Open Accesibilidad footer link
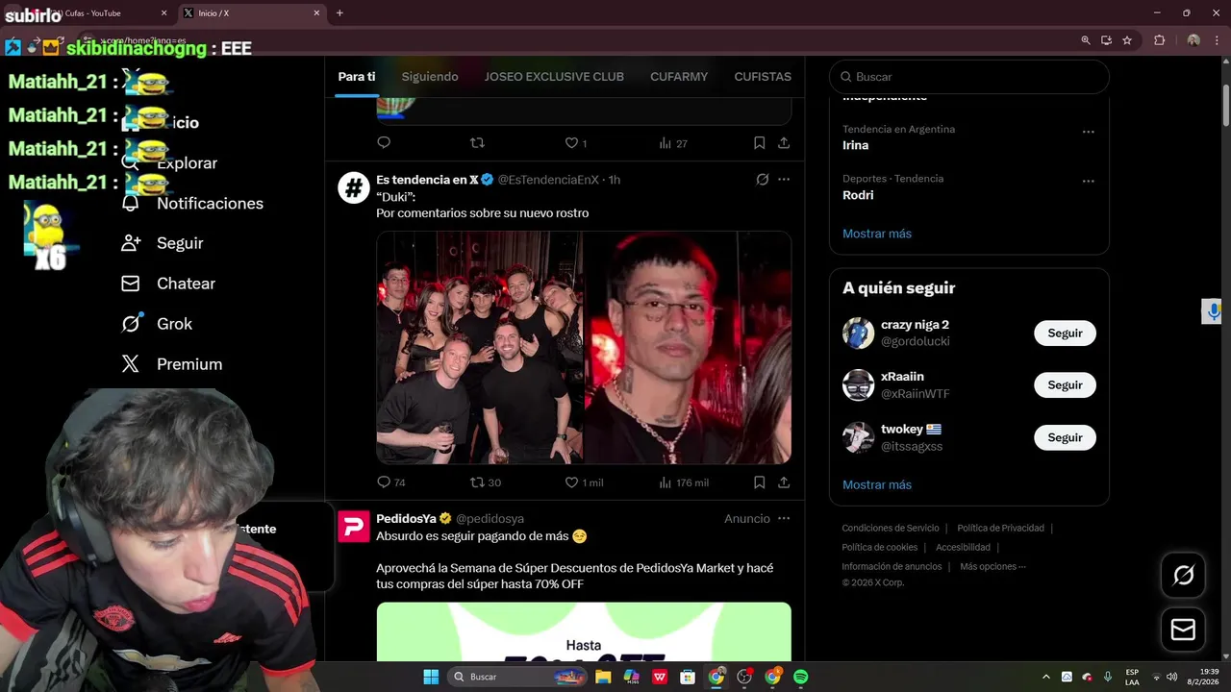 pyautogui.click(x=963, y=547)
